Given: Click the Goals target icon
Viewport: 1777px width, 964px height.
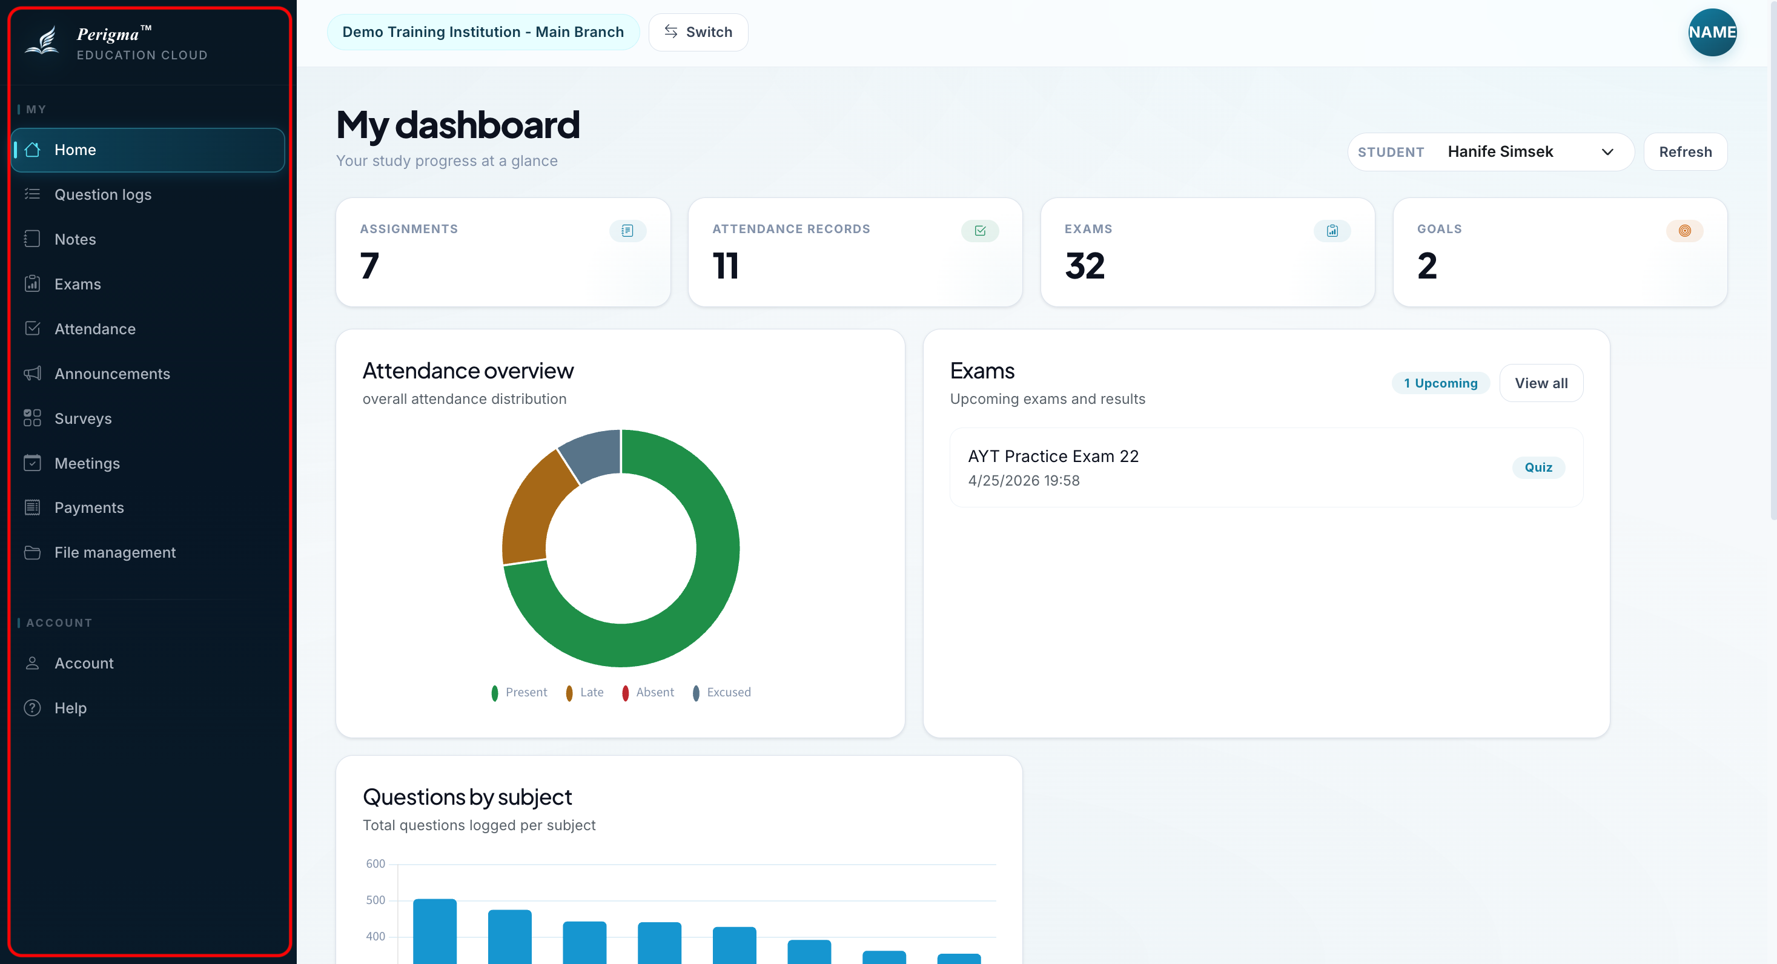Looking at the screenshot, I should click(x=1684, y=231).
